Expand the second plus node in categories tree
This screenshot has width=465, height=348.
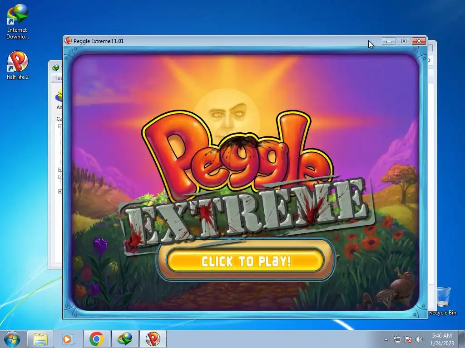60,177
